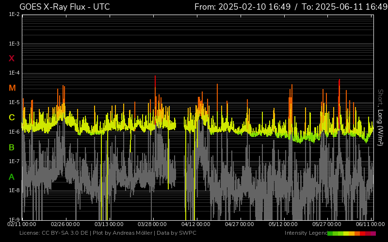Click the '1E-4' y-axis label
The image size is (388, 242).
pyautogui.click(x=15, y=73)
